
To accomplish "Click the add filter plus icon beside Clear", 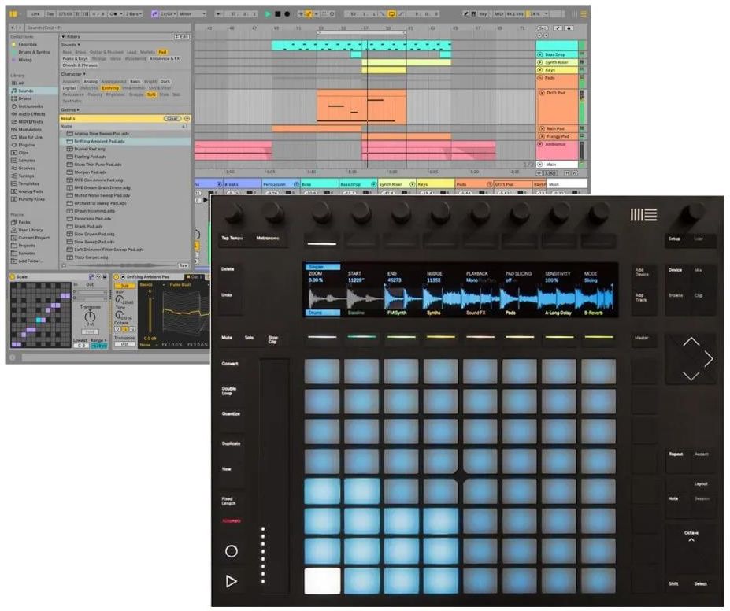I will click(187, 118).
